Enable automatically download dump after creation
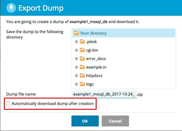The width and height of the screenshot is (182, 131). (x=8, y=104)
